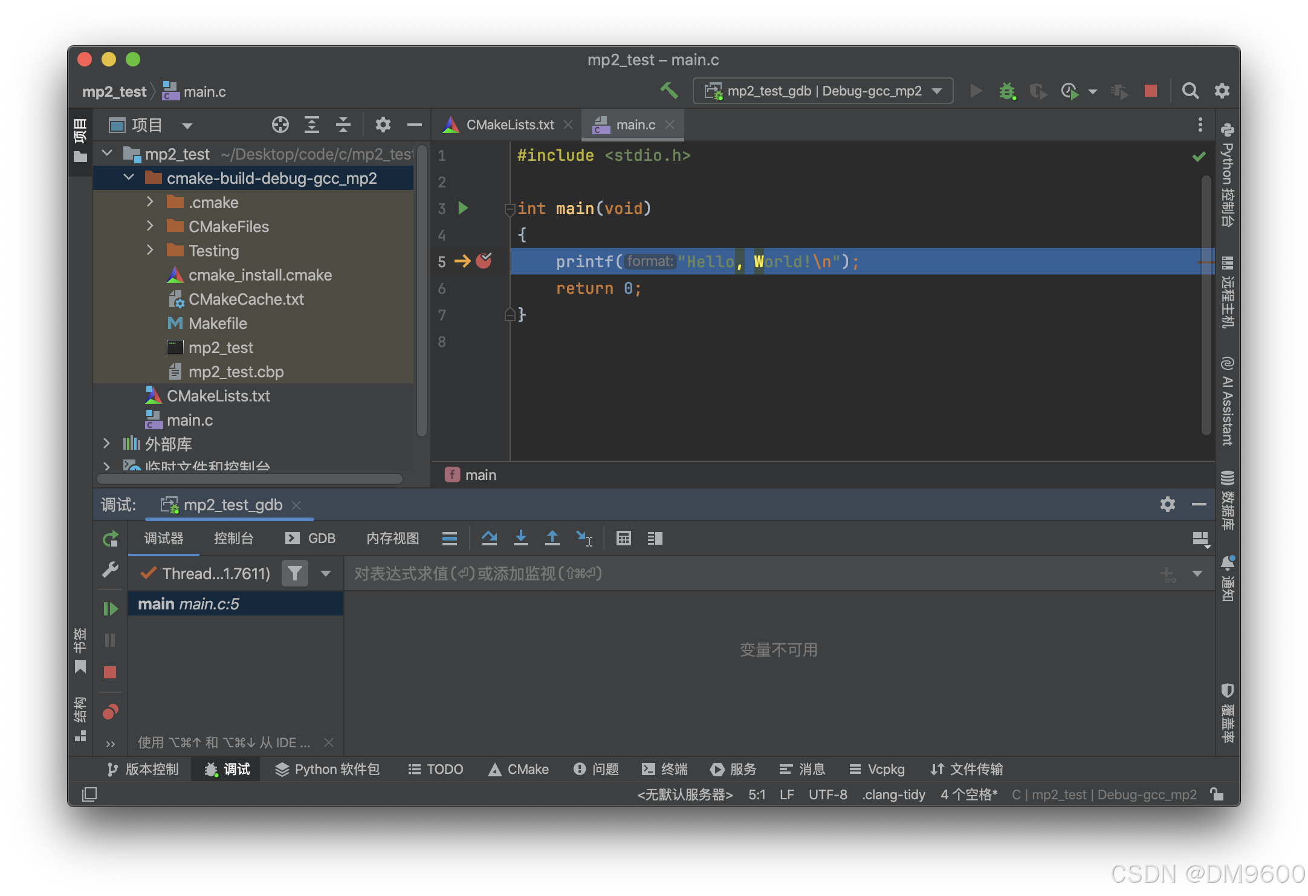Open View Breakpoints double red circles icon

point(110,712)
